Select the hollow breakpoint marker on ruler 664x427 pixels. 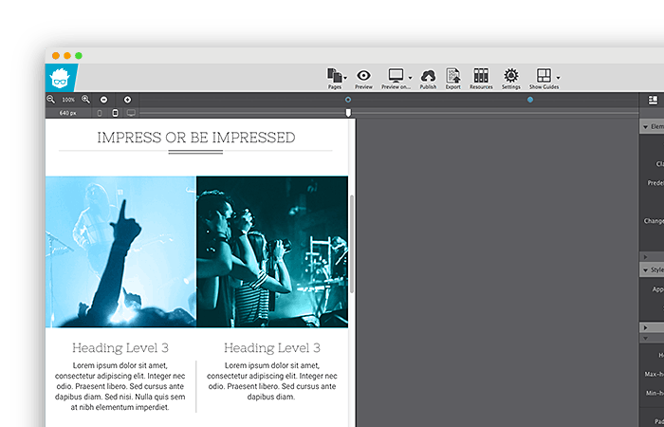click(x=348, y=100)
